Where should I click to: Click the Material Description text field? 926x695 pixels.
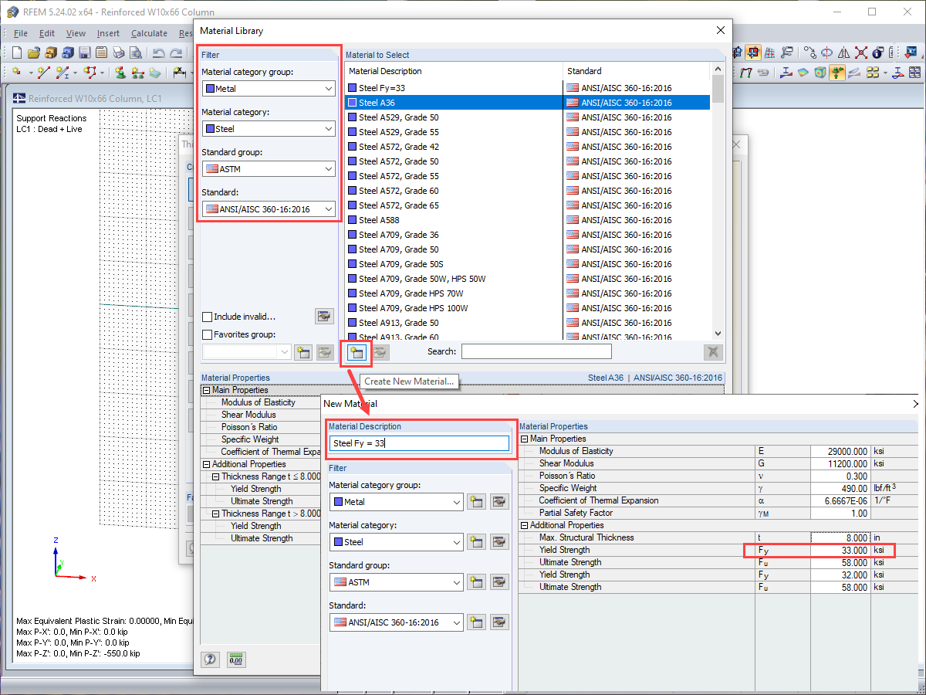tap(420, 443)
